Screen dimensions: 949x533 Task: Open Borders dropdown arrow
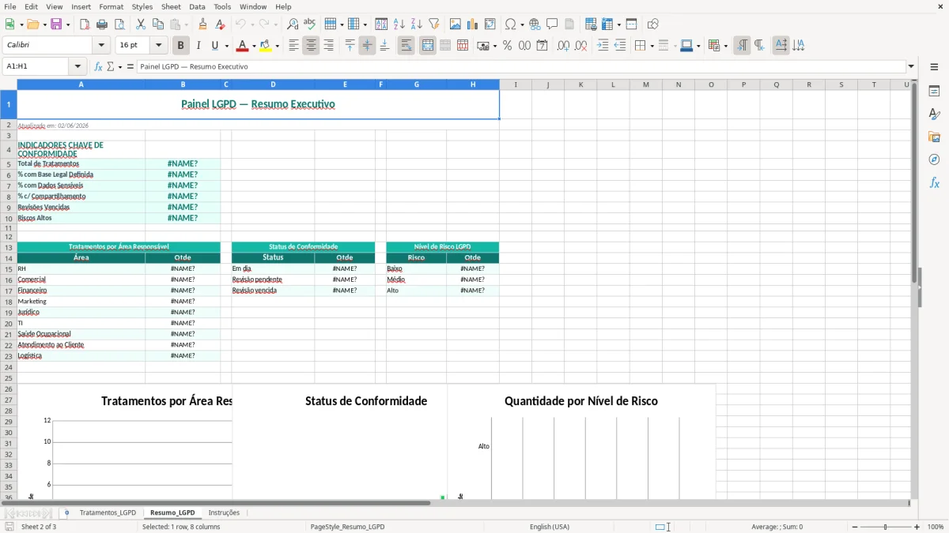[x=651, y=46]
